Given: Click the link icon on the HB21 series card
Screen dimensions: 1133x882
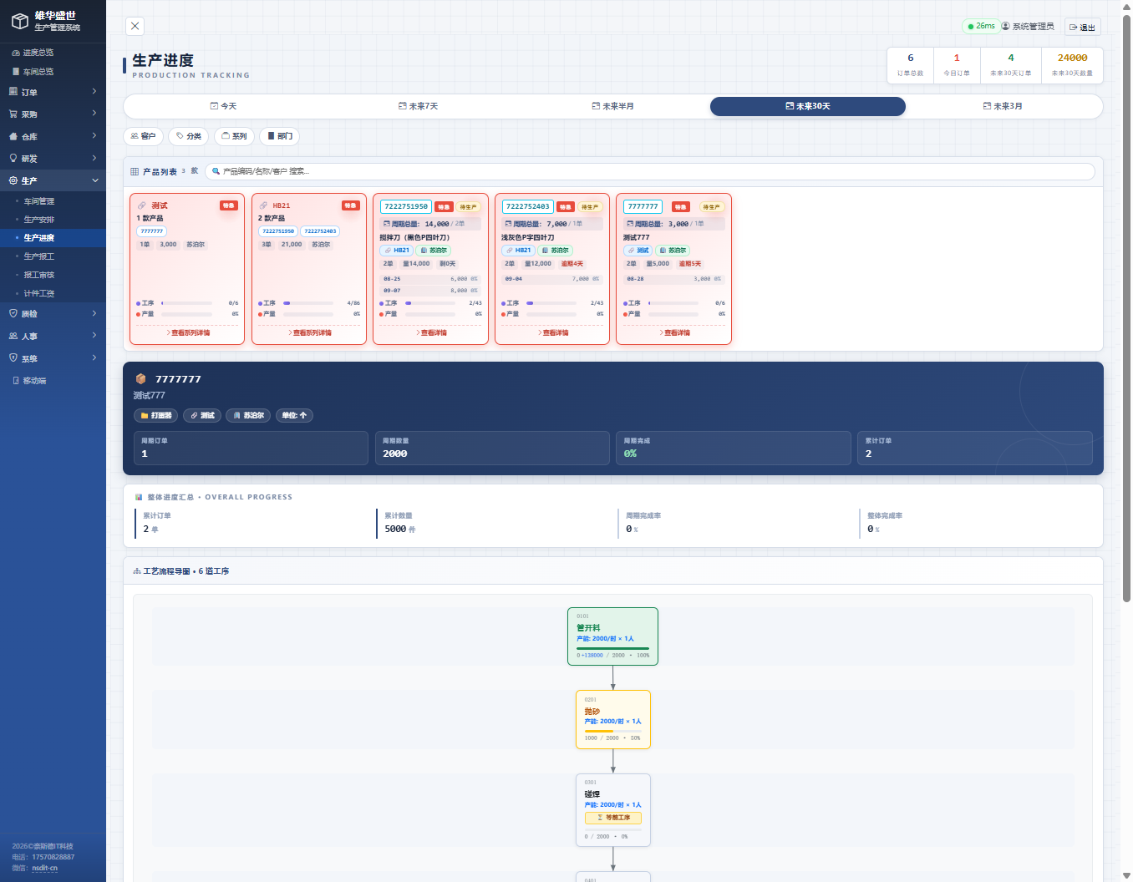Looking at the screenshot, I should 264,205.
